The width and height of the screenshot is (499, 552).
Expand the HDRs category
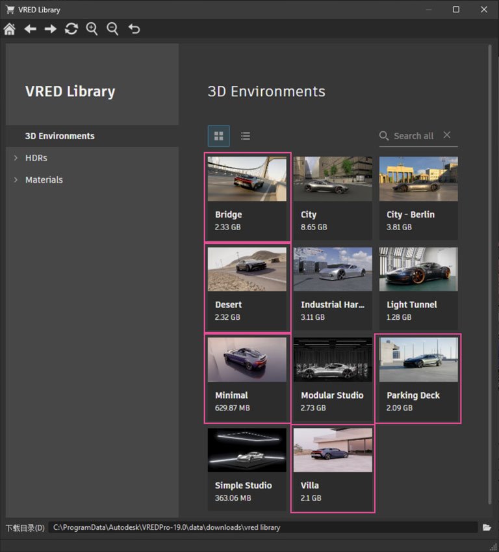(x=16, y=158)
